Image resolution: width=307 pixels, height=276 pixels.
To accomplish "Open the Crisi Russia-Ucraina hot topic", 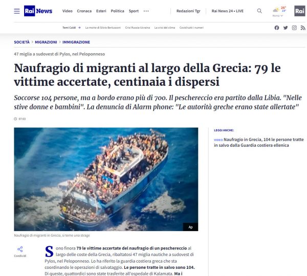I will (x=138, y=28).
